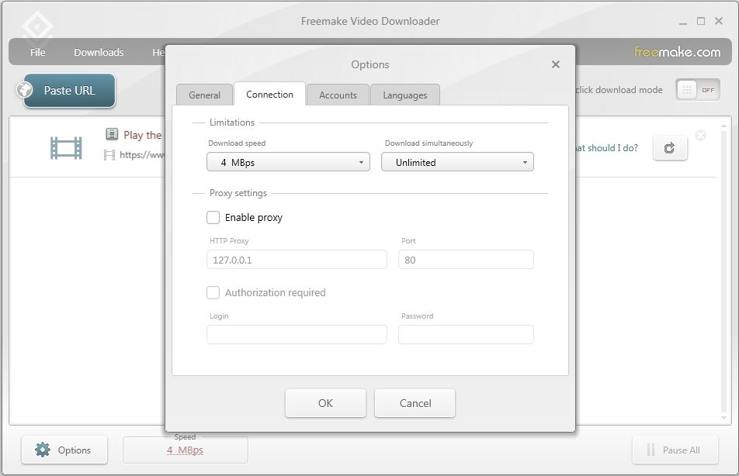This screenshot has height=476, width=739.
Task: Open the Downloads menu
Action: tap(99, 52)
